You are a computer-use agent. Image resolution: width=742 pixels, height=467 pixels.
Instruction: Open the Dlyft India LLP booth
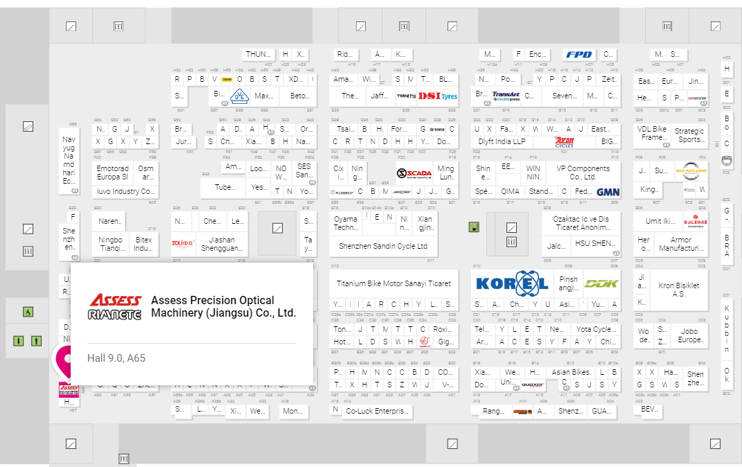click(502, 141)
